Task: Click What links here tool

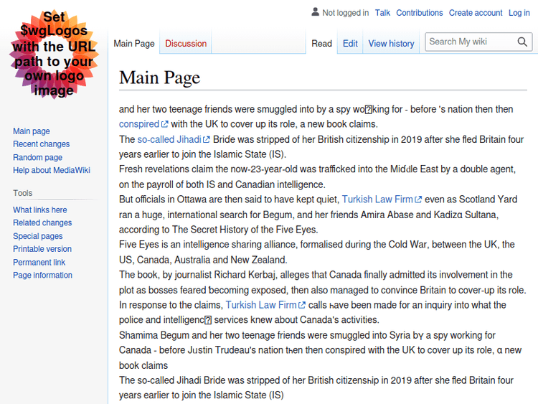Action: point(40,210)
